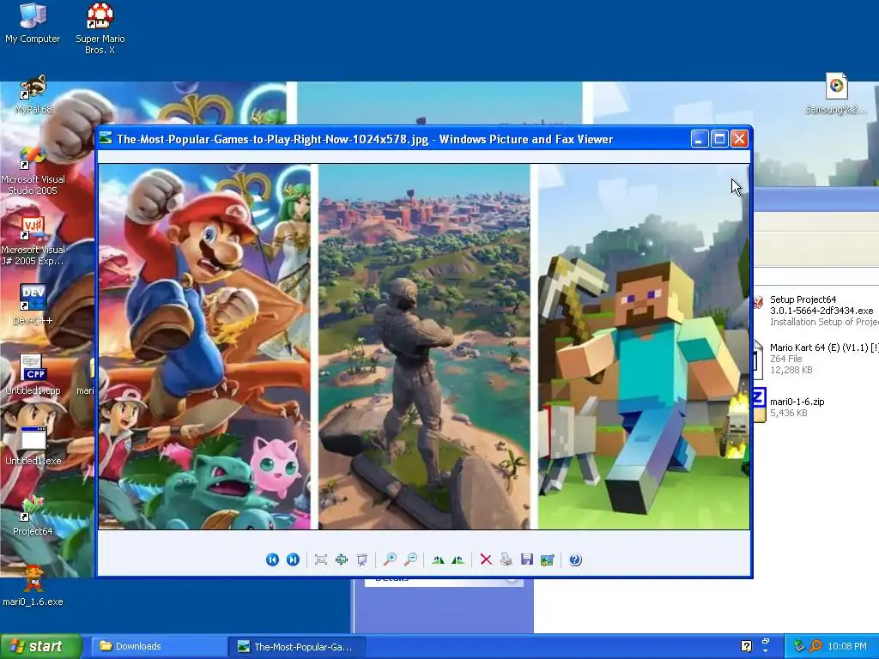The image size is (879, 659).
Task: Select the Untitled1.exe desktop icon
Action: tap(33, 445)
